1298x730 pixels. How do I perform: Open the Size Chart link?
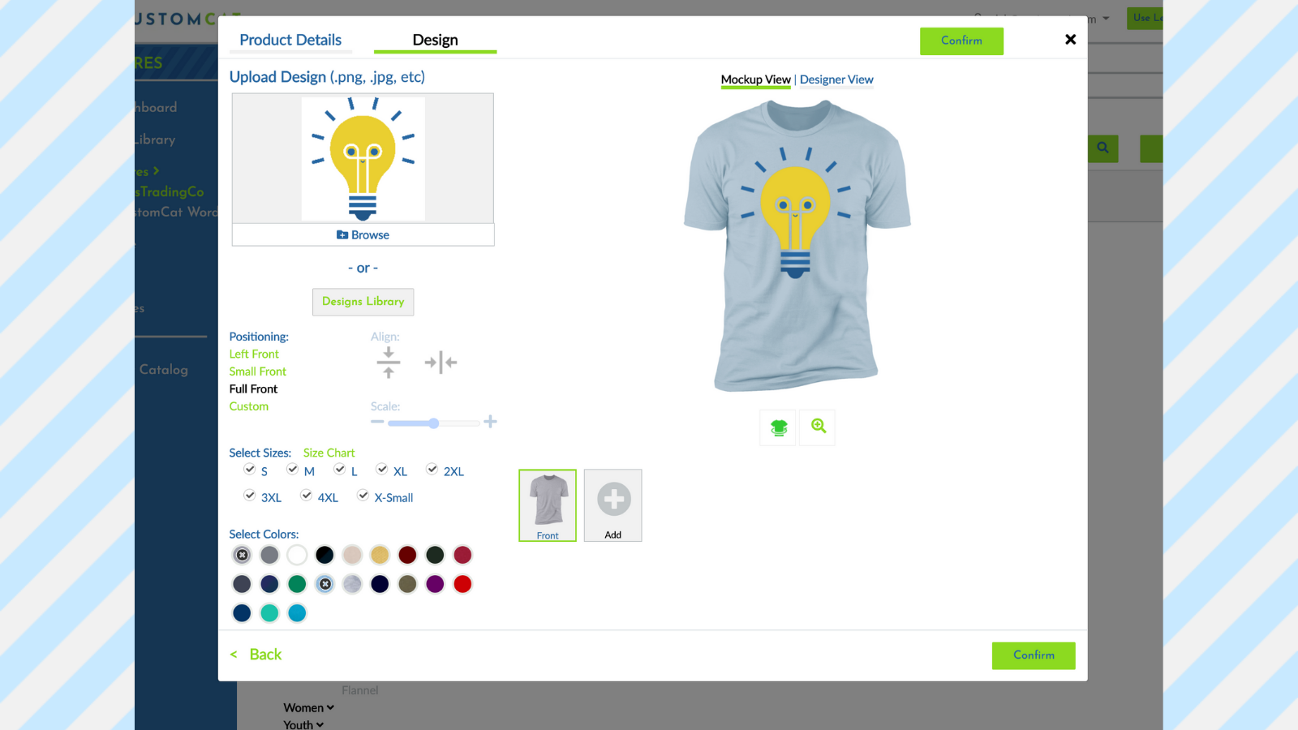coord(329,453)
